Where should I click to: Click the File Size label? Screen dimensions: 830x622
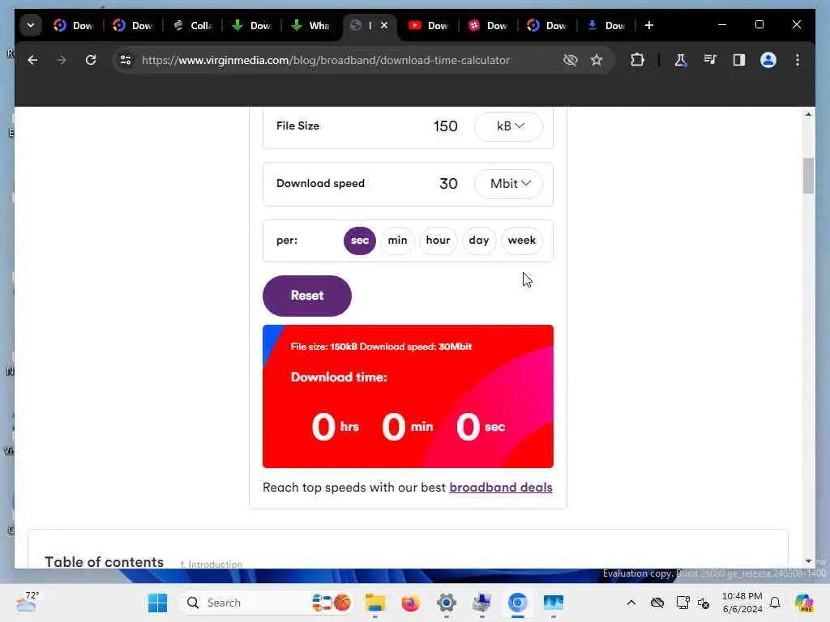tap(297, 126)
